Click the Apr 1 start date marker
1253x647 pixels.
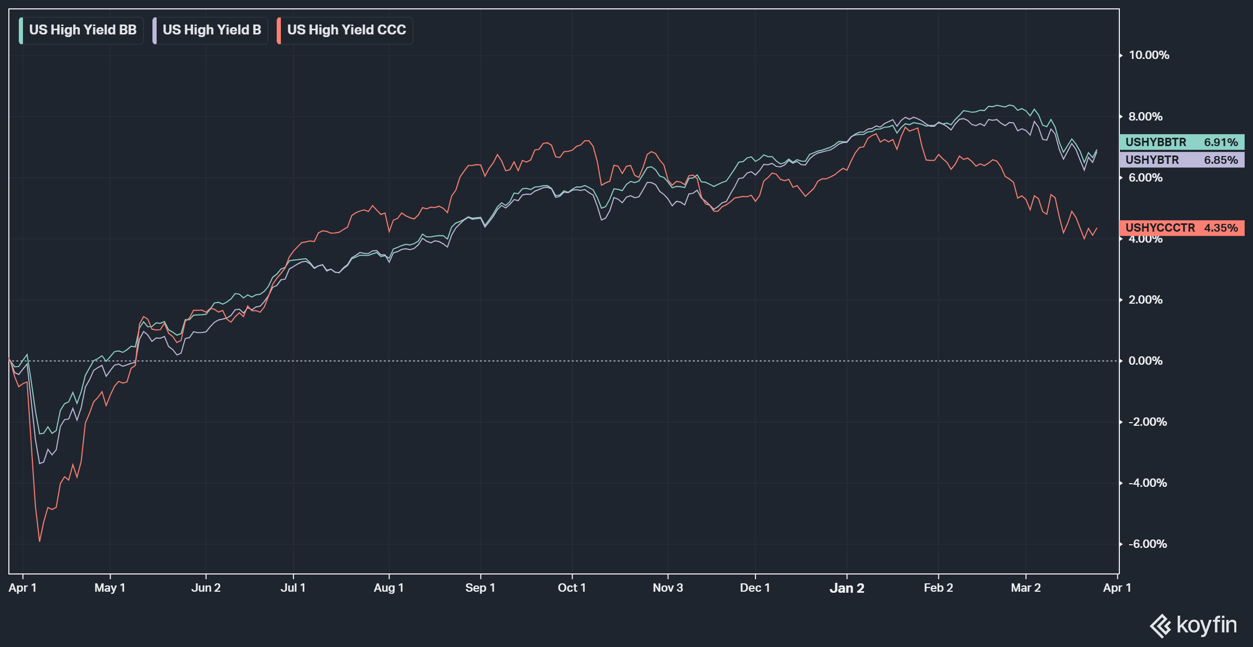tap(22, 588)
